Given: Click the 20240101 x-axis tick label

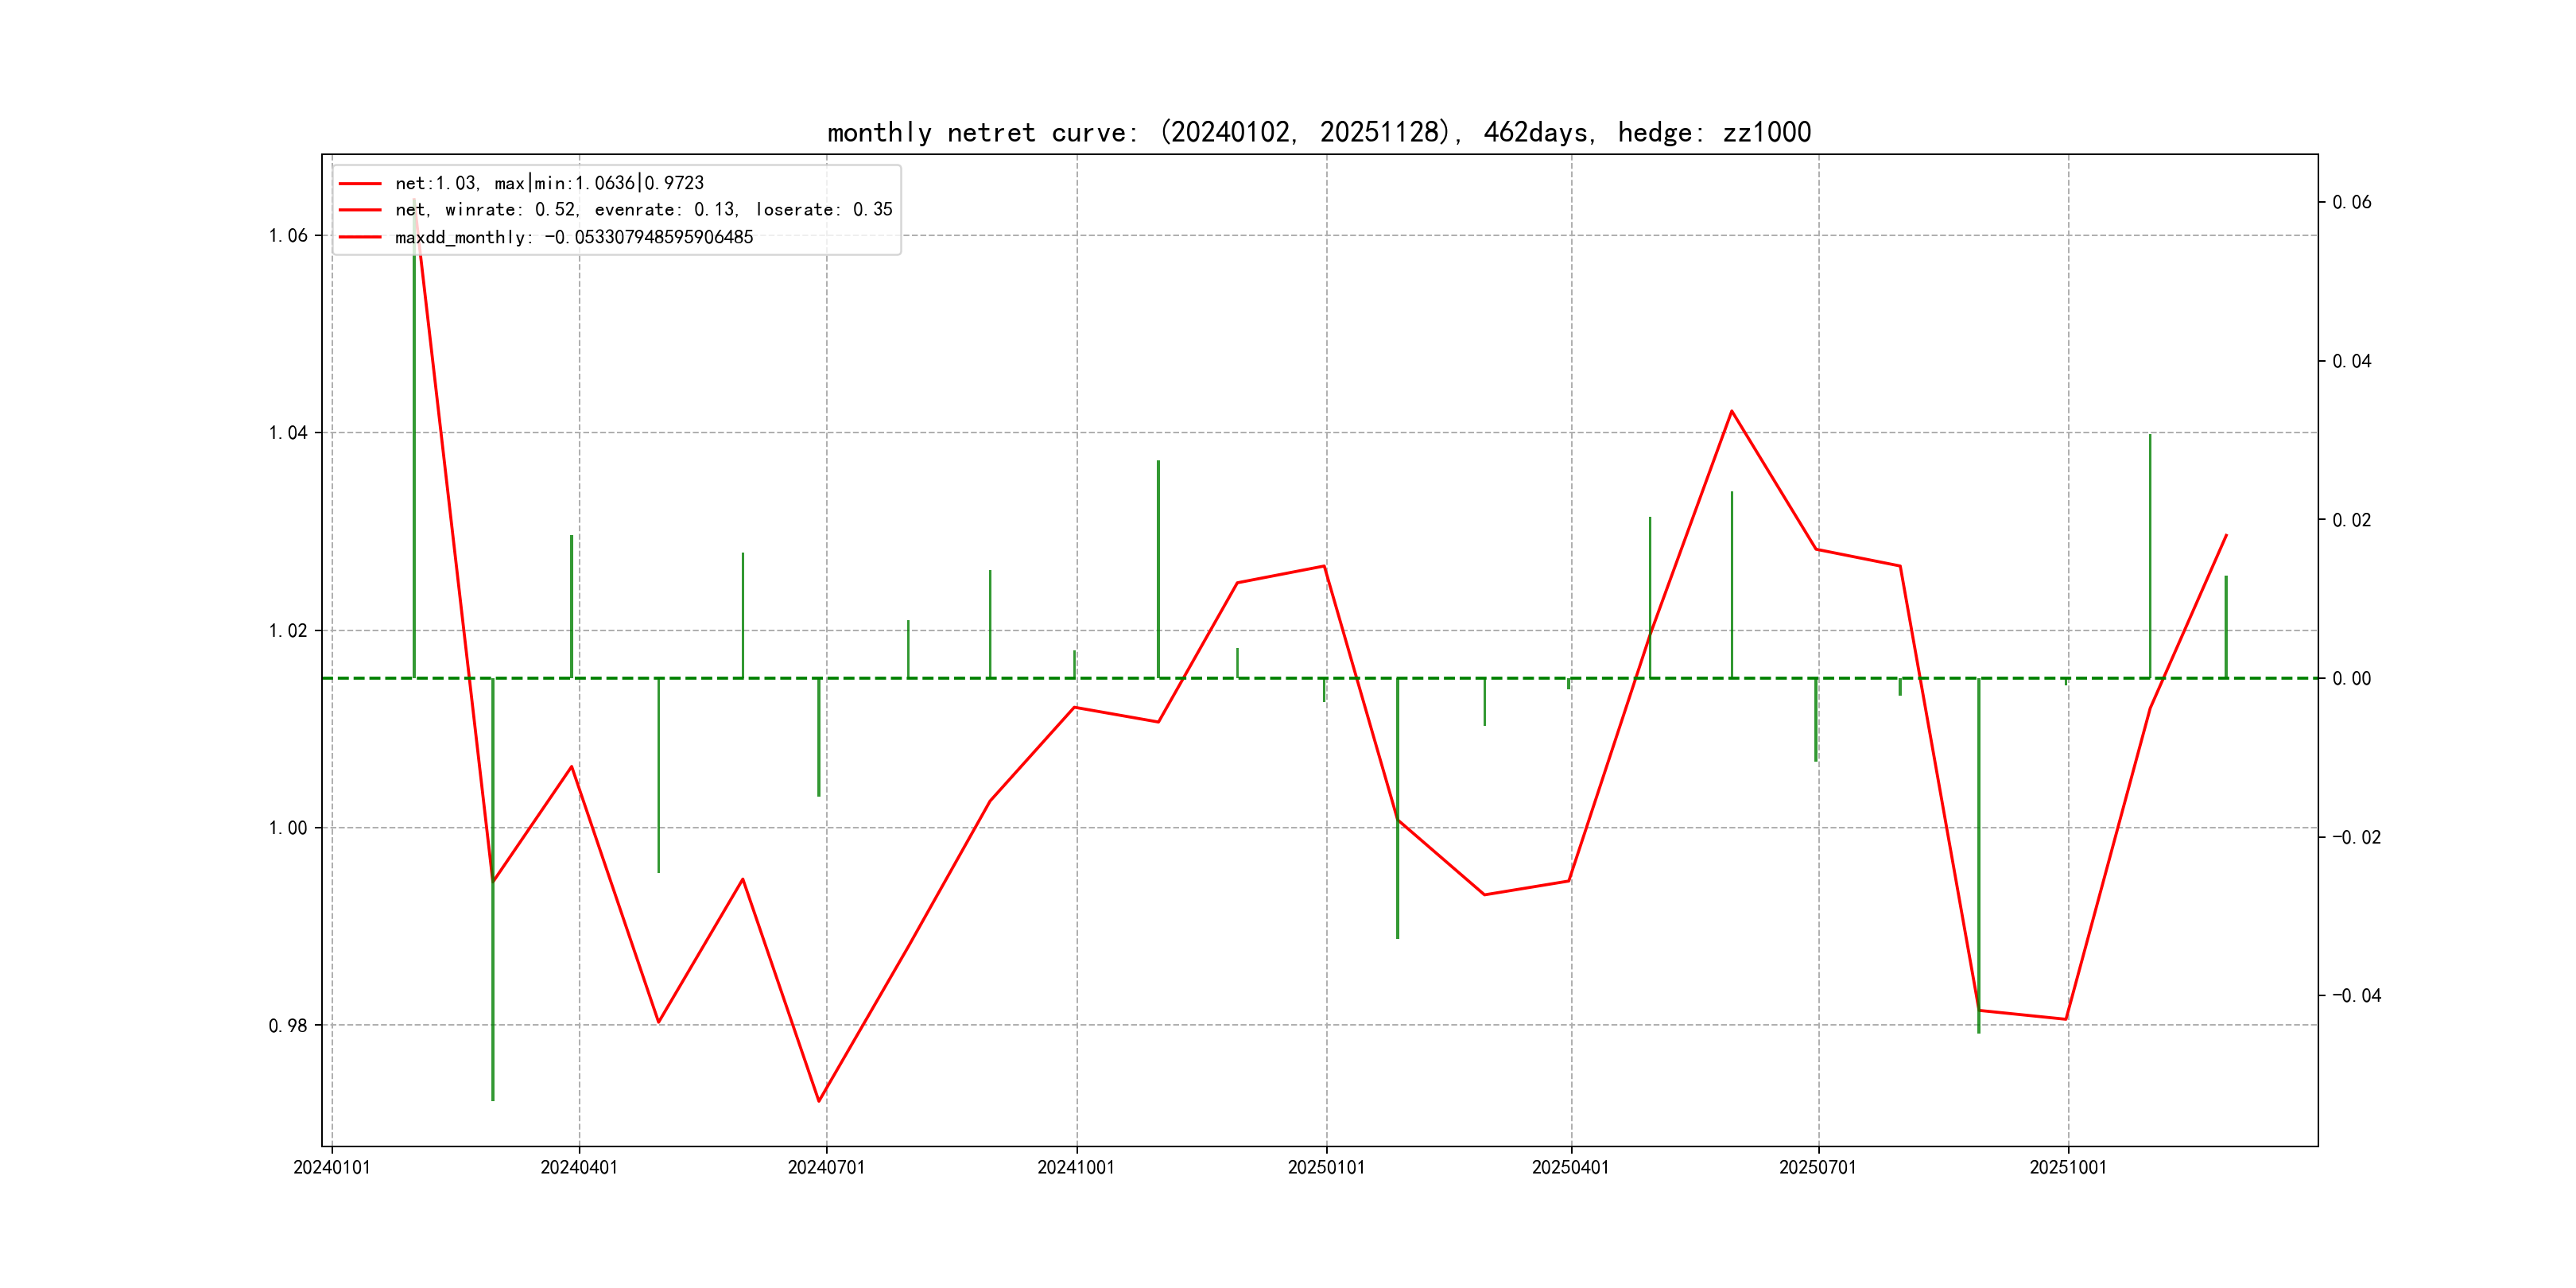Looking at the screenshot, I should click(331, 1167).
